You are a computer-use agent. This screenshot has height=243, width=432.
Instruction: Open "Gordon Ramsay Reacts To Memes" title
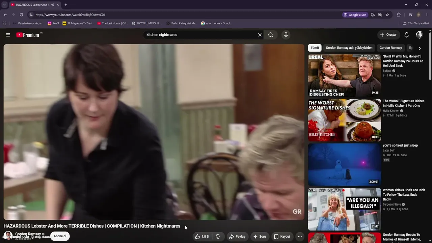[402, 237]
